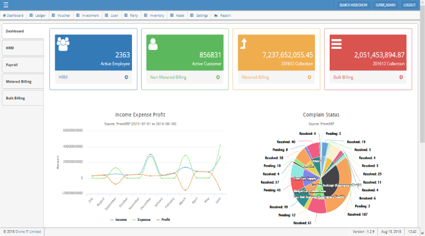Click the arrow icon beside HRM card link
The height and width of the screenshot is (236, 425).
(x=126, y=77)
